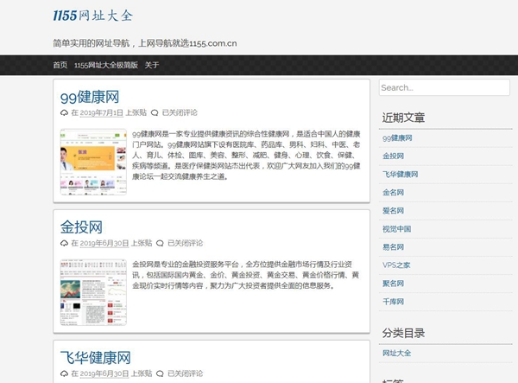Click the 2019年7月1日 date link
The image size is (518, 383).
click(101, 112)
